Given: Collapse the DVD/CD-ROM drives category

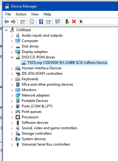Looking at the screenshot, I should pyautogui.click(x=12, y=57).
